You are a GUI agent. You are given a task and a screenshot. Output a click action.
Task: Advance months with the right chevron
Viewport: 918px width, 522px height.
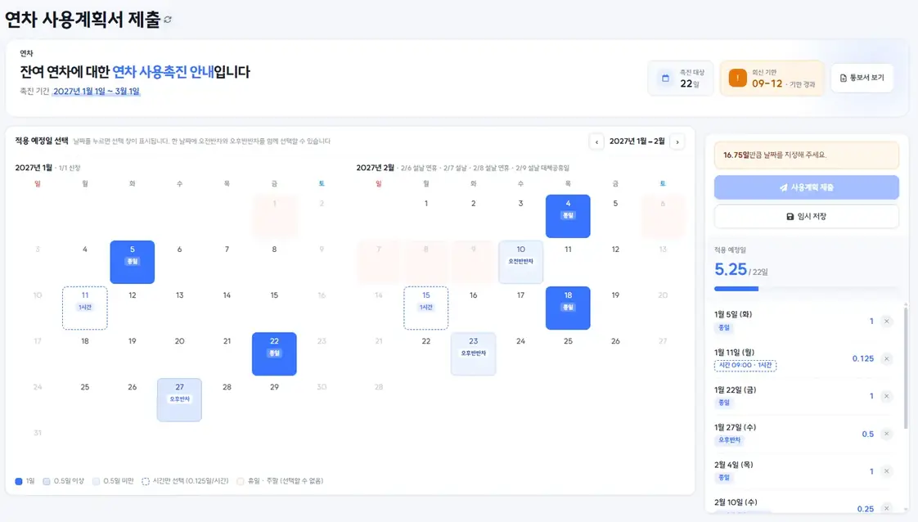tap(677, 142)
